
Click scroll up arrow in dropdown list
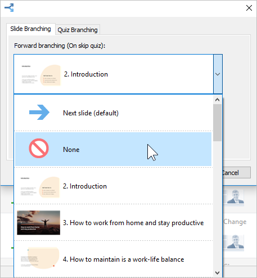tap(218, 100)
